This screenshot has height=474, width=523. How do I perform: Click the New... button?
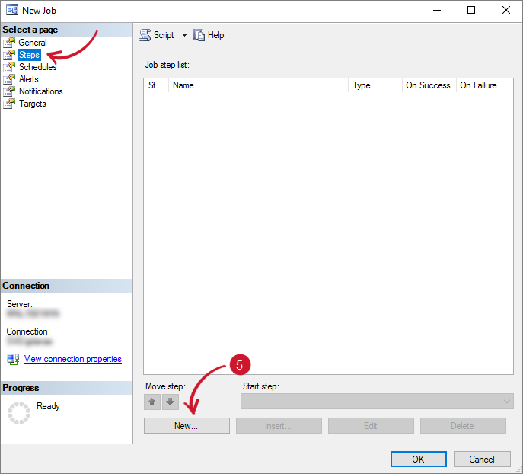tap(187, 426)
